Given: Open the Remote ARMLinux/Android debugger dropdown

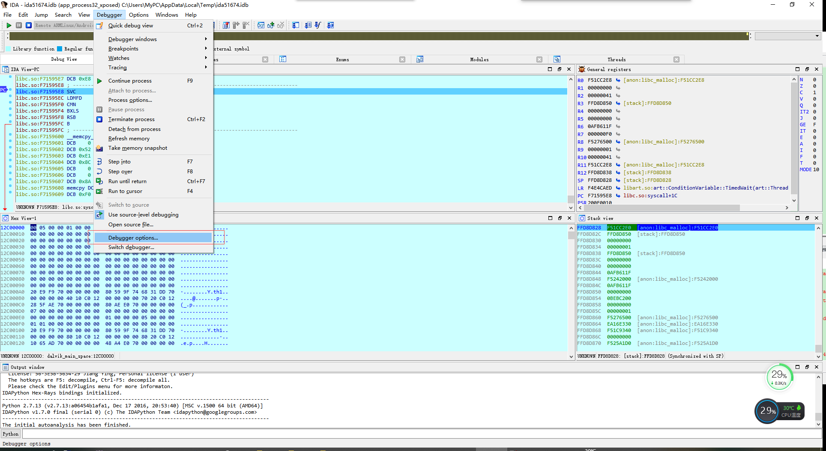Looking at the screenshot, I should click(x=64, y=25).
